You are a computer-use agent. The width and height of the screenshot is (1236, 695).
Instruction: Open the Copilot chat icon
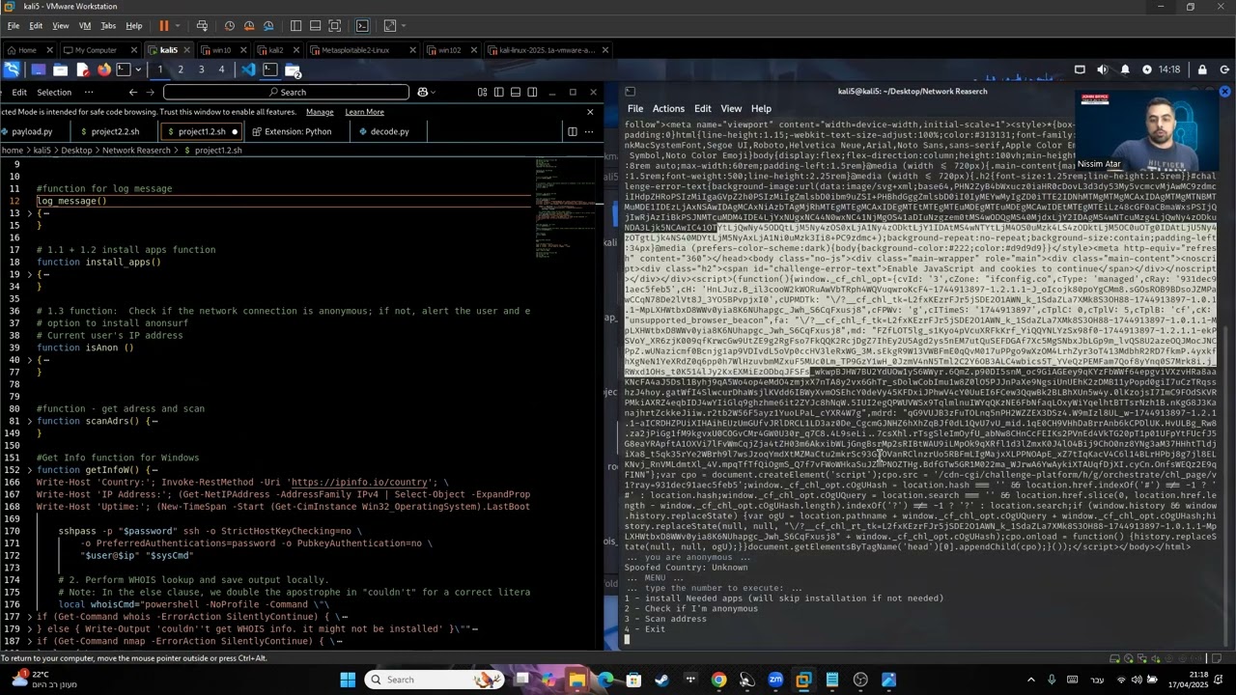[x=422, y=92]
